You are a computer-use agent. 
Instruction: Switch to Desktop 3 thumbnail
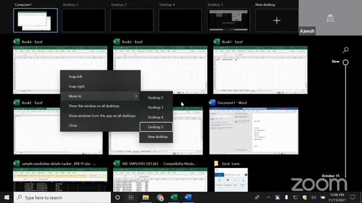[132, 20]
